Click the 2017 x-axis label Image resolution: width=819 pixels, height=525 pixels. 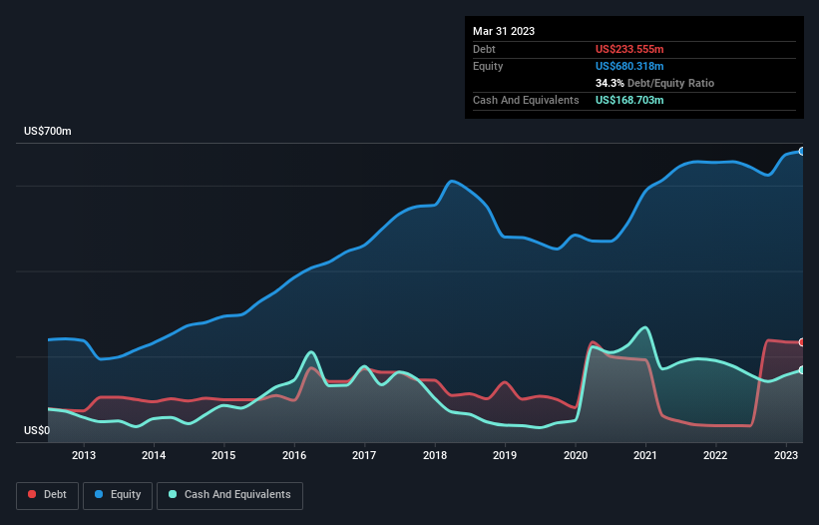pyautogui.click(x=364, y=455)
